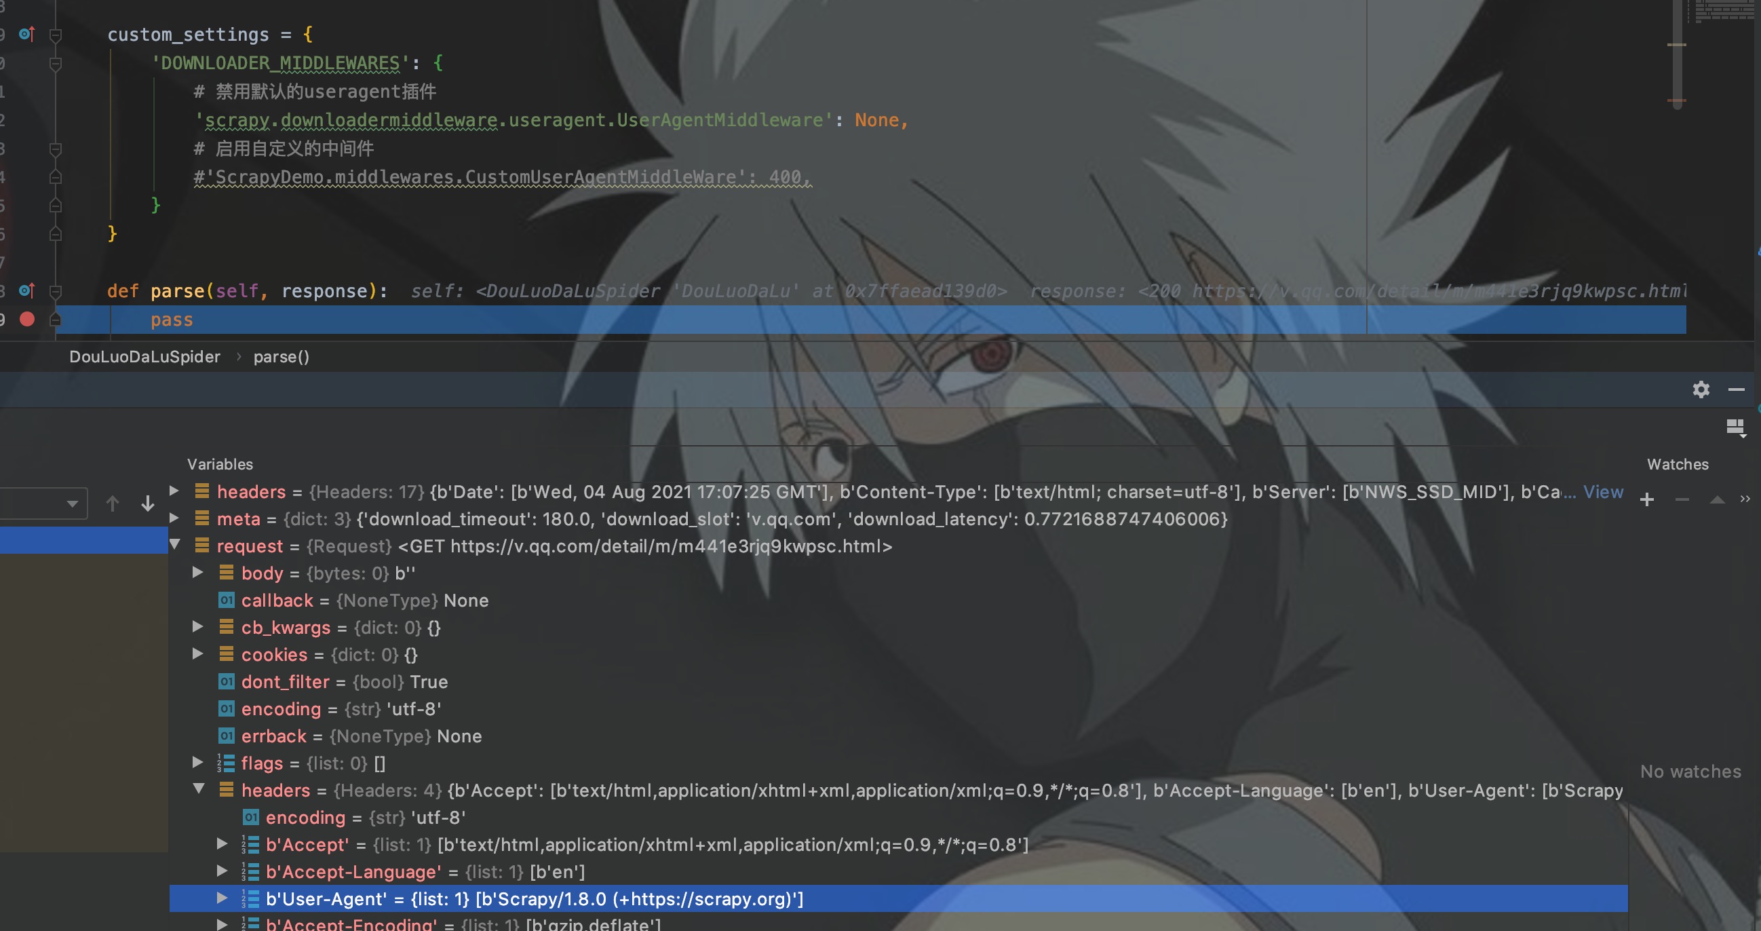This screenshot has width=1761, height=931.
Task: Select the callback variable row
Action: (x=898, y=601)
